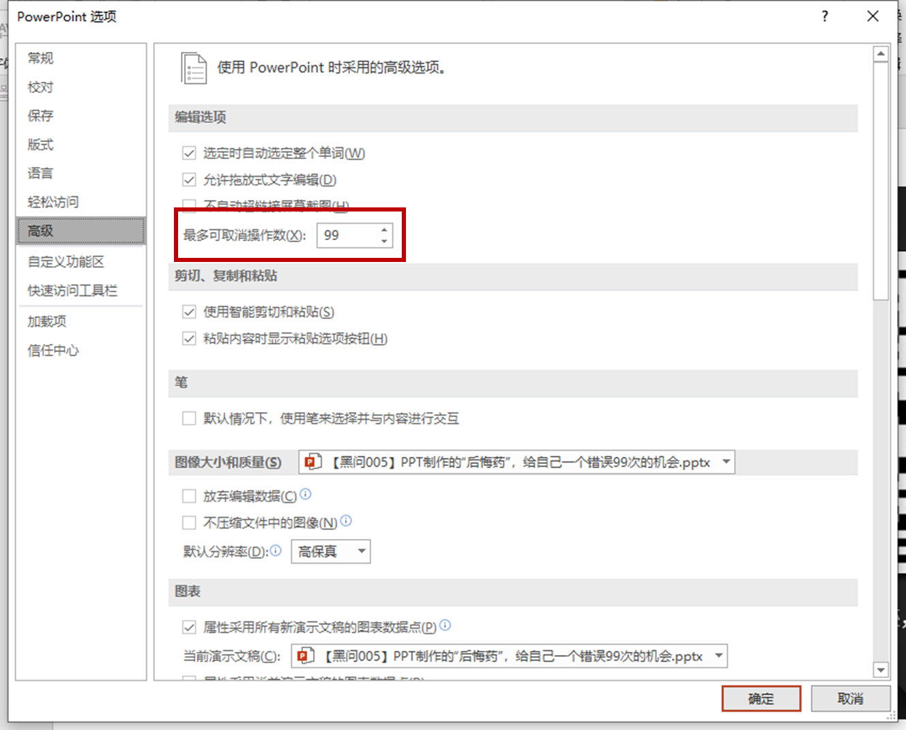Toggle 选定时自动选定整个单词 checkbox
The image size is (906, 730).
tap(189, 153)
